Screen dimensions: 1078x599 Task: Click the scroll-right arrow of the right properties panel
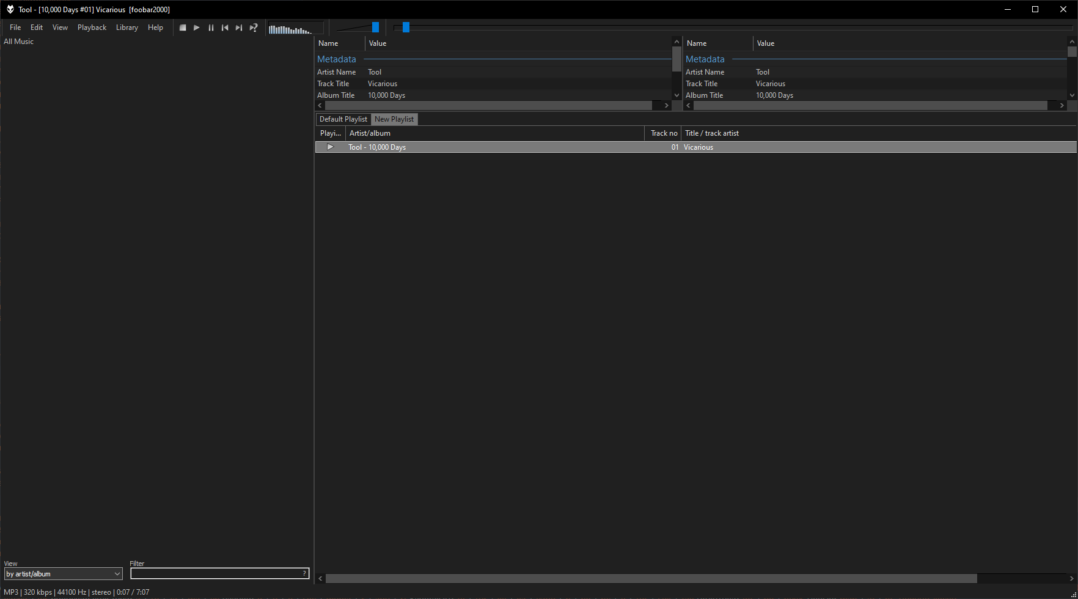click(1062, 106)
